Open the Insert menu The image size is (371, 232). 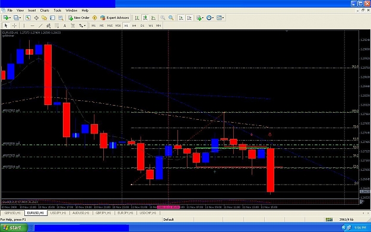click(x=32, y=11)
